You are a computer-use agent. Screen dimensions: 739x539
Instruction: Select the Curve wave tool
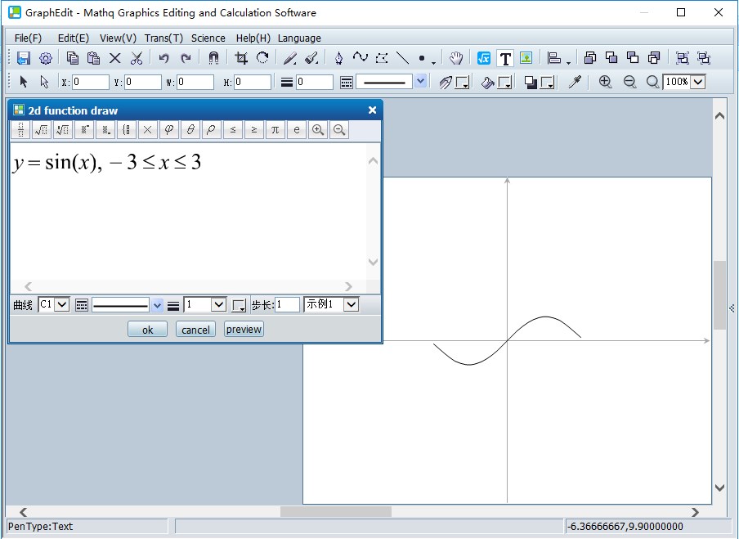click(361, 57)
